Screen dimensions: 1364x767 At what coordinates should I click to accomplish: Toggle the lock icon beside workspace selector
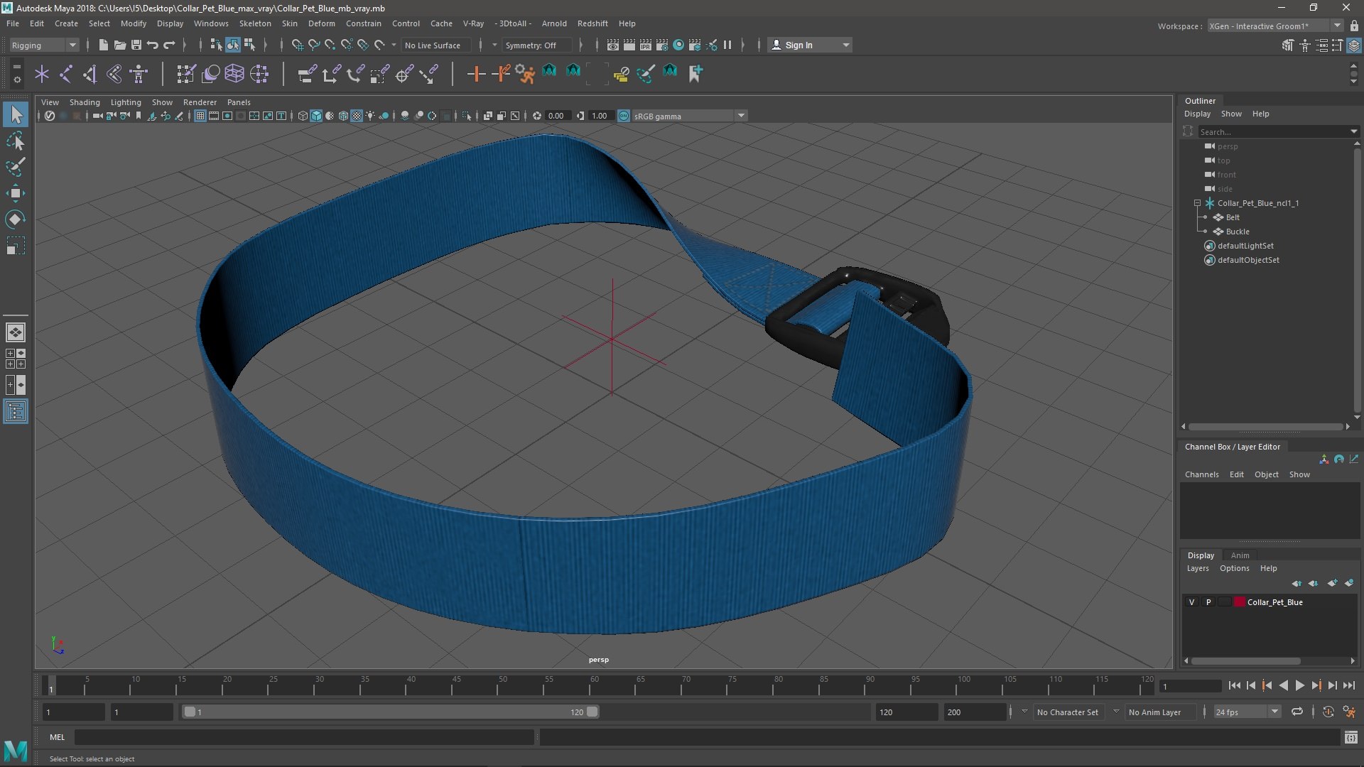pyautogui.click(x=1354, y=26)
